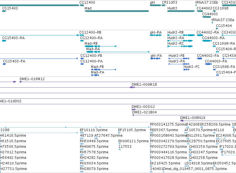Click the DME1-021B04 clone label
Screen dimensions: 236x173
point(144,112)
